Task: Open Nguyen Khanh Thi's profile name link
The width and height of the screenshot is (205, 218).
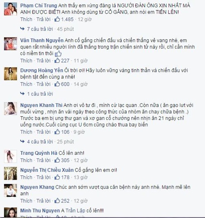Action: tap(41, 105)
